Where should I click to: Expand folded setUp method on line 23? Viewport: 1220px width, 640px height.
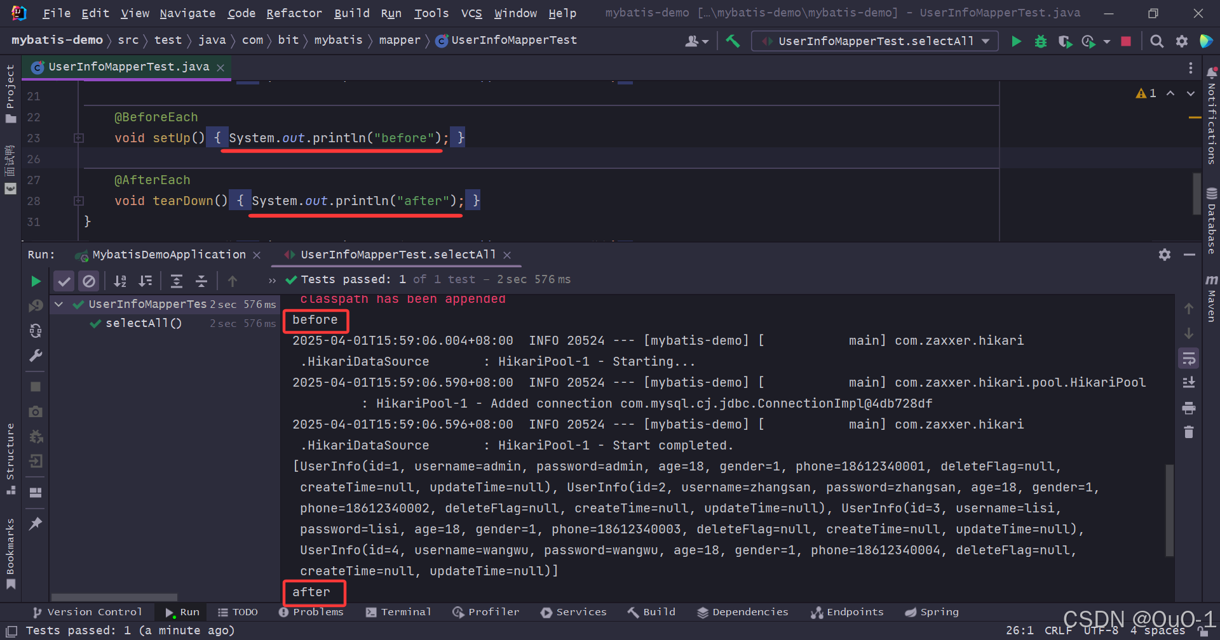tap(79, 138)
